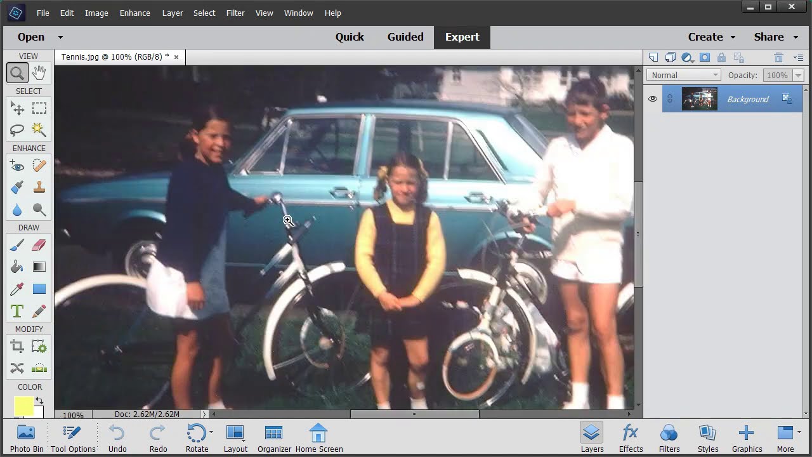812x457 pixels.
Task: Open the Opacity slider dropdown arrow
Action: (x=798, y=75)
